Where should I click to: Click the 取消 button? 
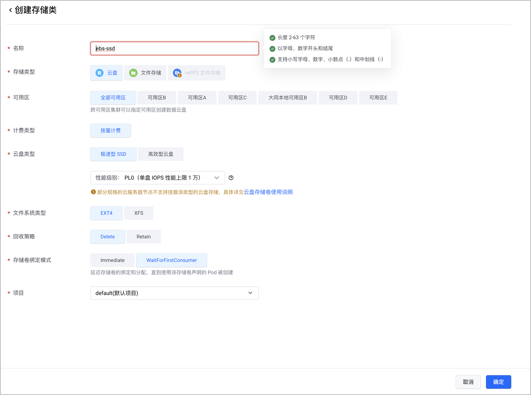tap(468, 382)
